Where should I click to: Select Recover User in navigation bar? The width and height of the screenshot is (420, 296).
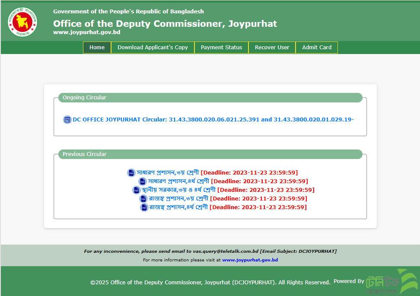pos(272,48)
